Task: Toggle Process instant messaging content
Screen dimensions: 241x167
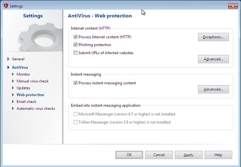Action: click(76, 83)
